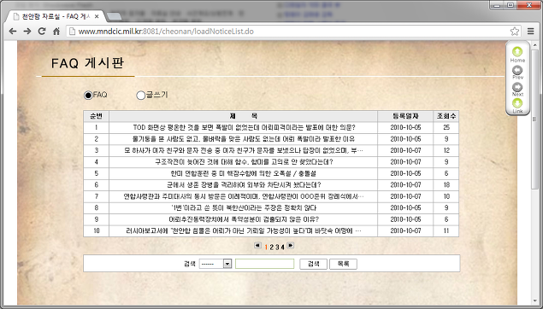
Task: Click the browser Back arrow
Action: pos(13,32)
